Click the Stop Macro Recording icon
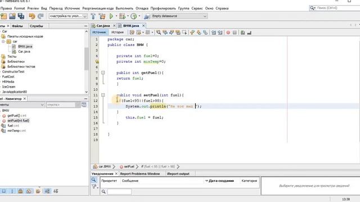The width and height of the screenshot is (360, 202). [235, 33]
